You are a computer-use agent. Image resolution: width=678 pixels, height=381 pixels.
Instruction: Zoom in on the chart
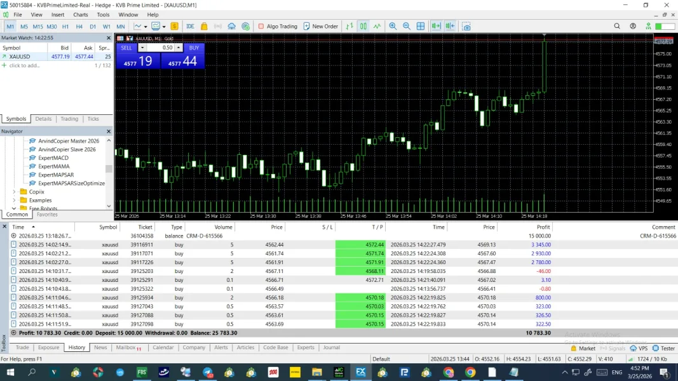point(393,26)
